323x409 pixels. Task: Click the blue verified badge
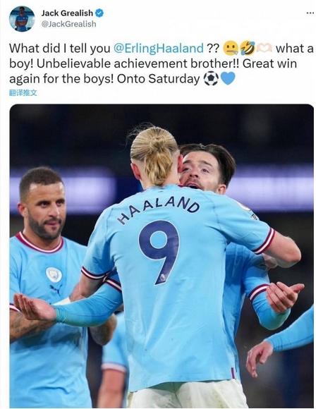coord(99,13)
